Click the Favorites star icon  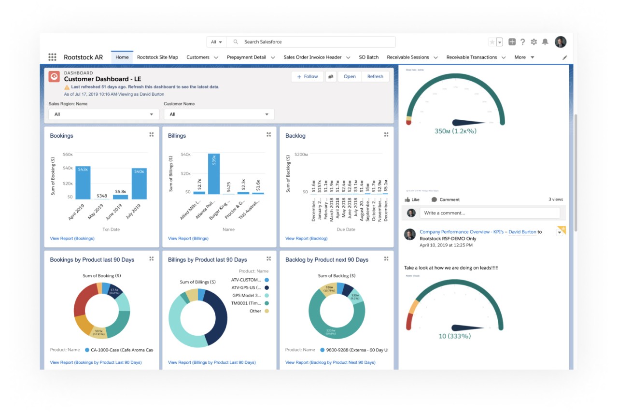[x=492, y=42]
